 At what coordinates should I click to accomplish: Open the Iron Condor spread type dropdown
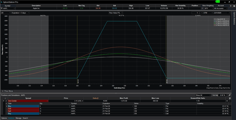pyautogui.click(x=47, y=101)
